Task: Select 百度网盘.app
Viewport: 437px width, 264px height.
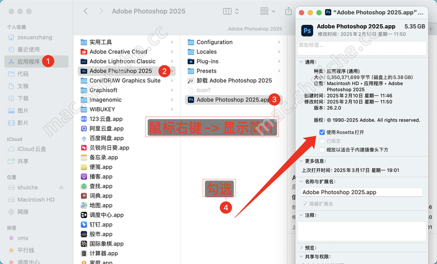Action: pyautogui.click(x=126, y=138)
